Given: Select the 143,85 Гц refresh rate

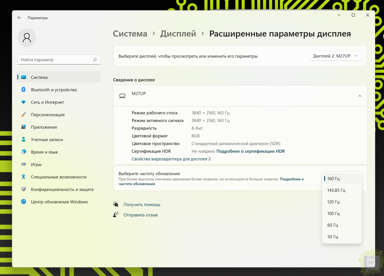Looking at the screenshot, I should (336, 190).
